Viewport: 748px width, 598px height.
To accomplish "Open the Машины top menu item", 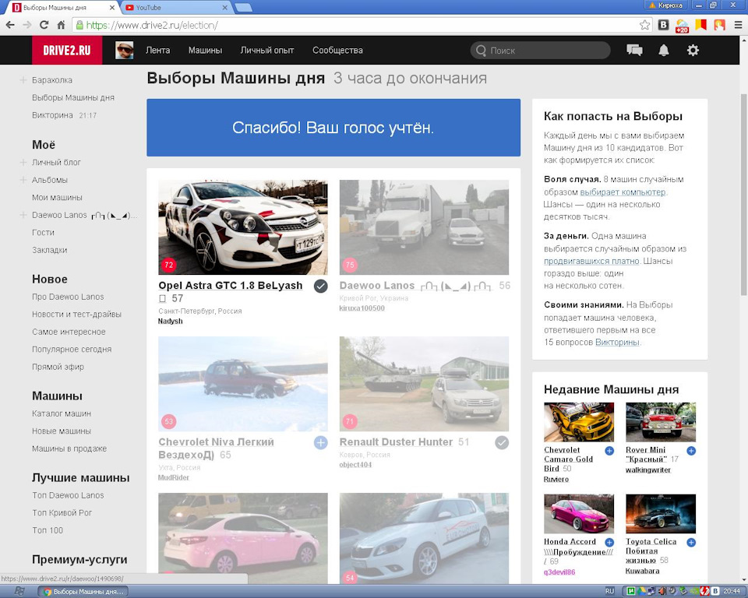I will [205, 50].
